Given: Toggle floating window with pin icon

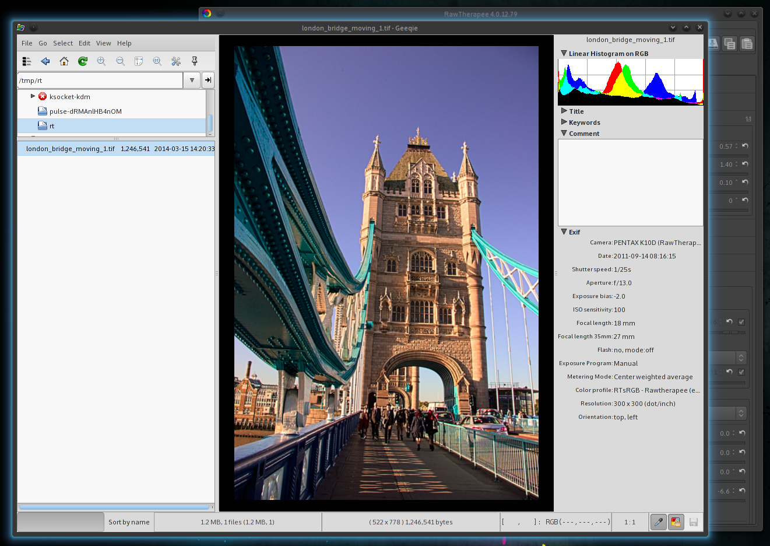Looking at the screenshot, I should point(195,61).
